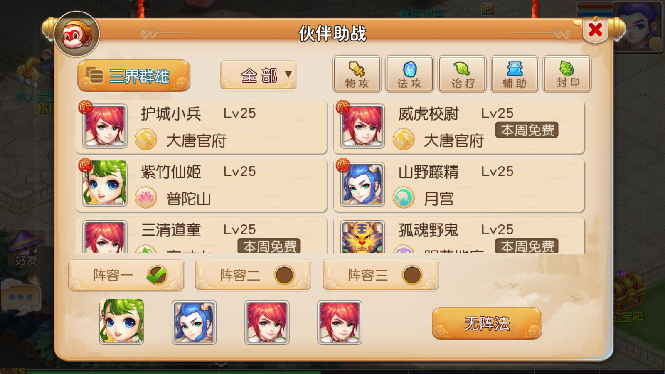
Task: Open the 无阵法 formation selector
Action: click(x=487, y=323)
